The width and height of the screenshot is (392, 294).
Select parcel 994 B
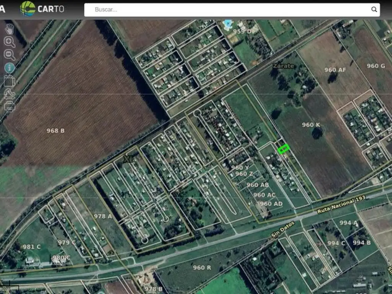(x=361, y=243)
